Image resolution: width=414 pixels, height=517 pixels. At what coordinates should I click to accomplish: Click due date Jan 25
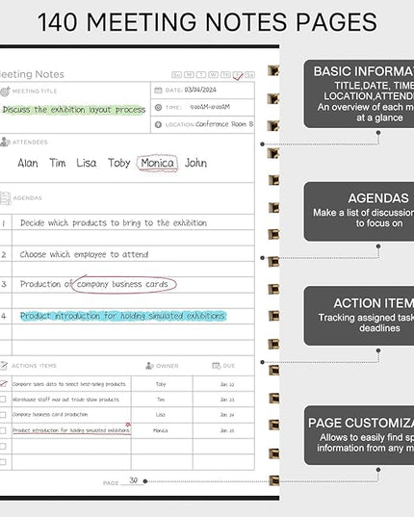[227, 430]
